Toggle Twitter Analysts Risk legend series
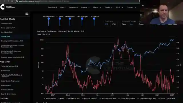 (x=127, y=99)
